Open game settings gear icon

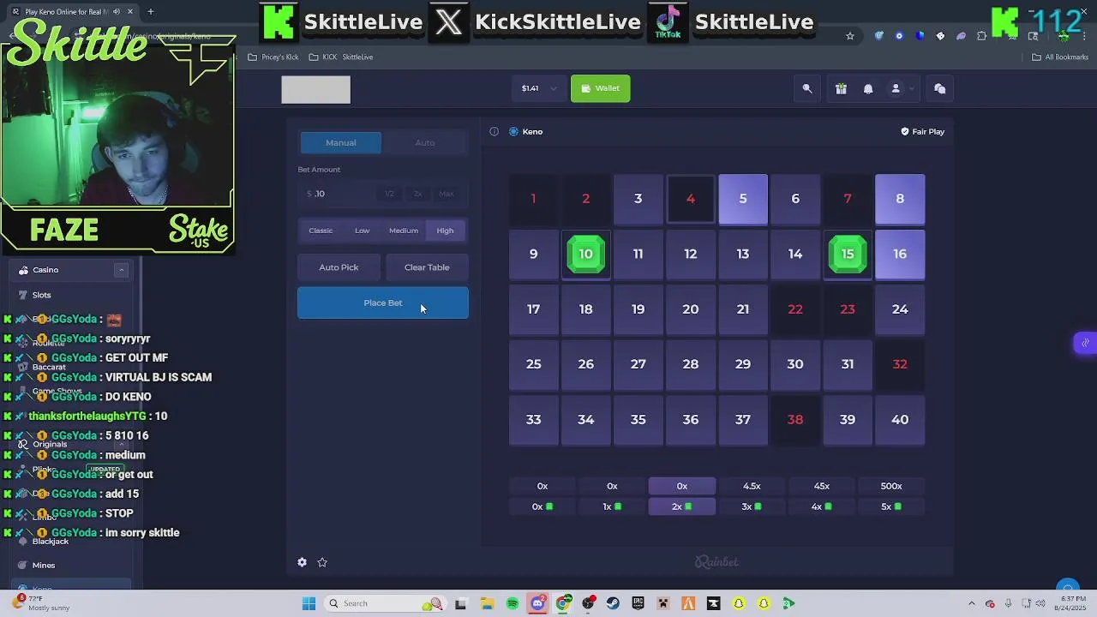click(302, 562)
